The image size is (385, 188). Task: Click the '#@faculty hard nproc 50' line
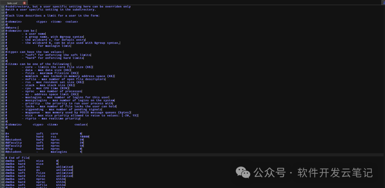click(x=45, y=146)
